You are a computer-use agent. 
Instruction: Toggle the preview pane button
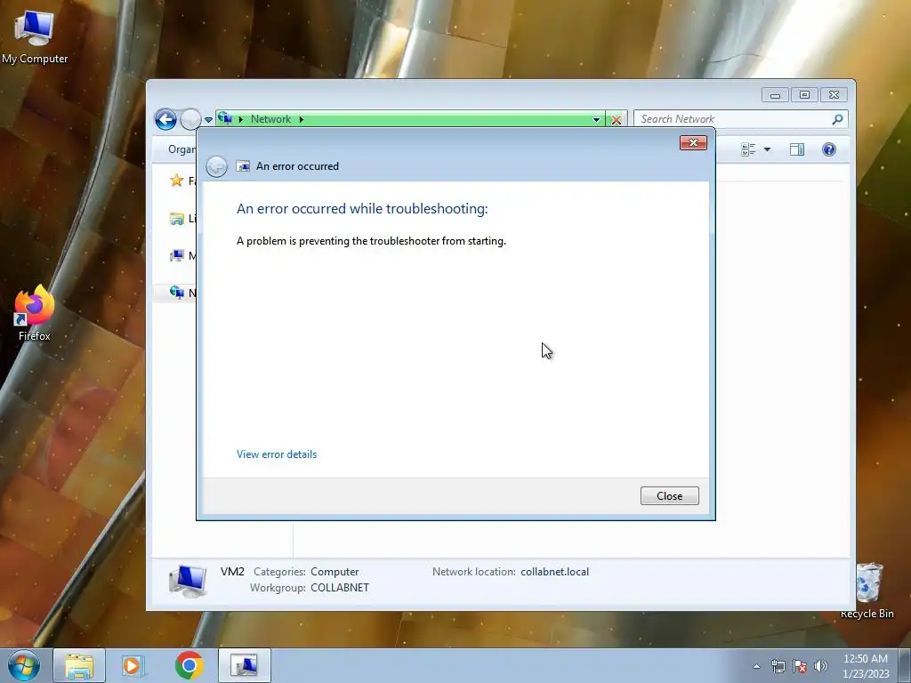click(797, 149)
